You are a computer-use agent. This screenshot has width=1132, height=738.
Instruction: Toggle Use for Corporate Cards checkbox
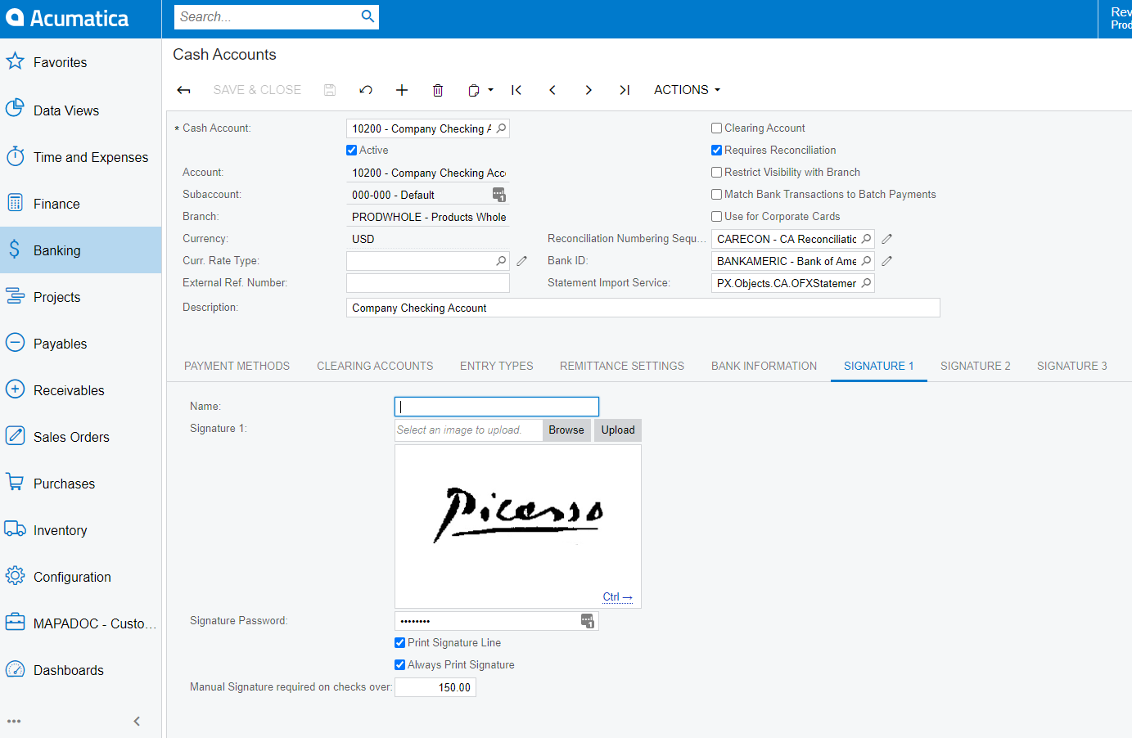point(717,217)
